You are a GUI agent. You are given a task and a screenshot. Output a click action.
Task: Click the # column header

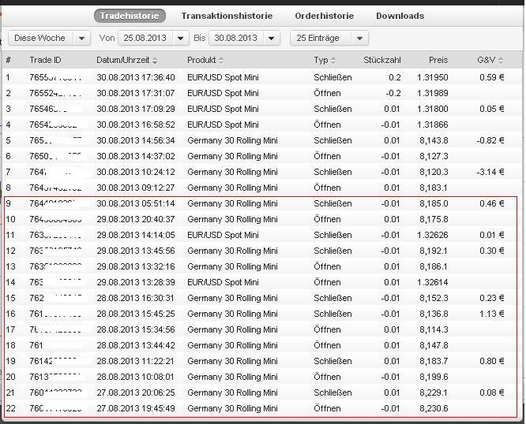click(x=9, y=61)
